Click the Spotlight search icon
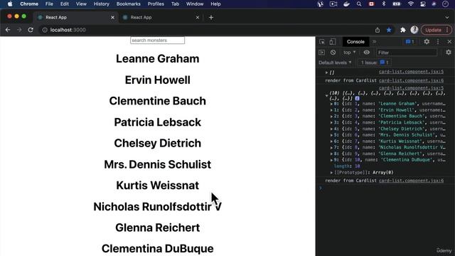This screenshot has width=455, height=256. 359,4
